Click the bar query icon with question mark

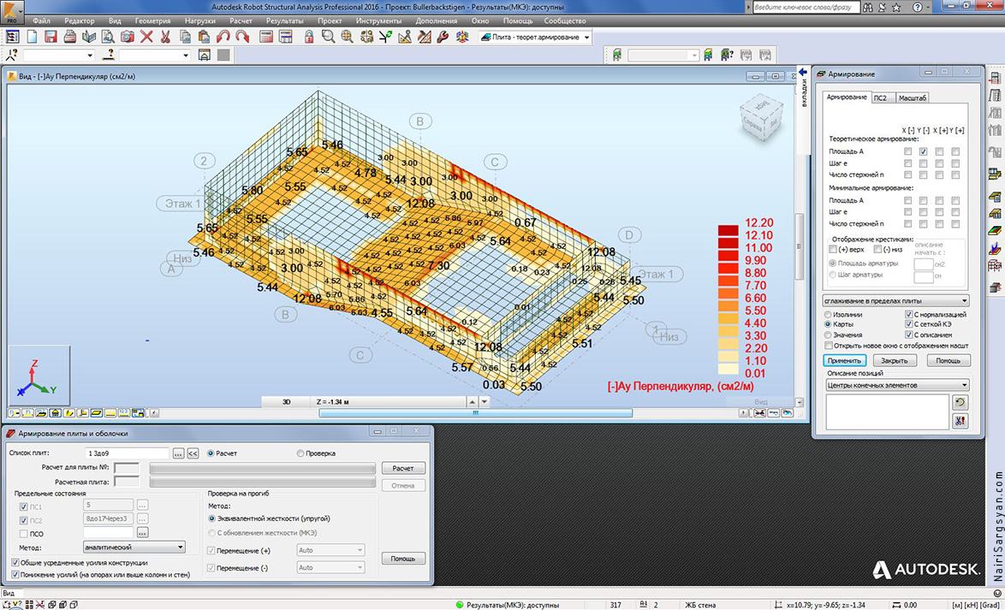tap(110, 55)
